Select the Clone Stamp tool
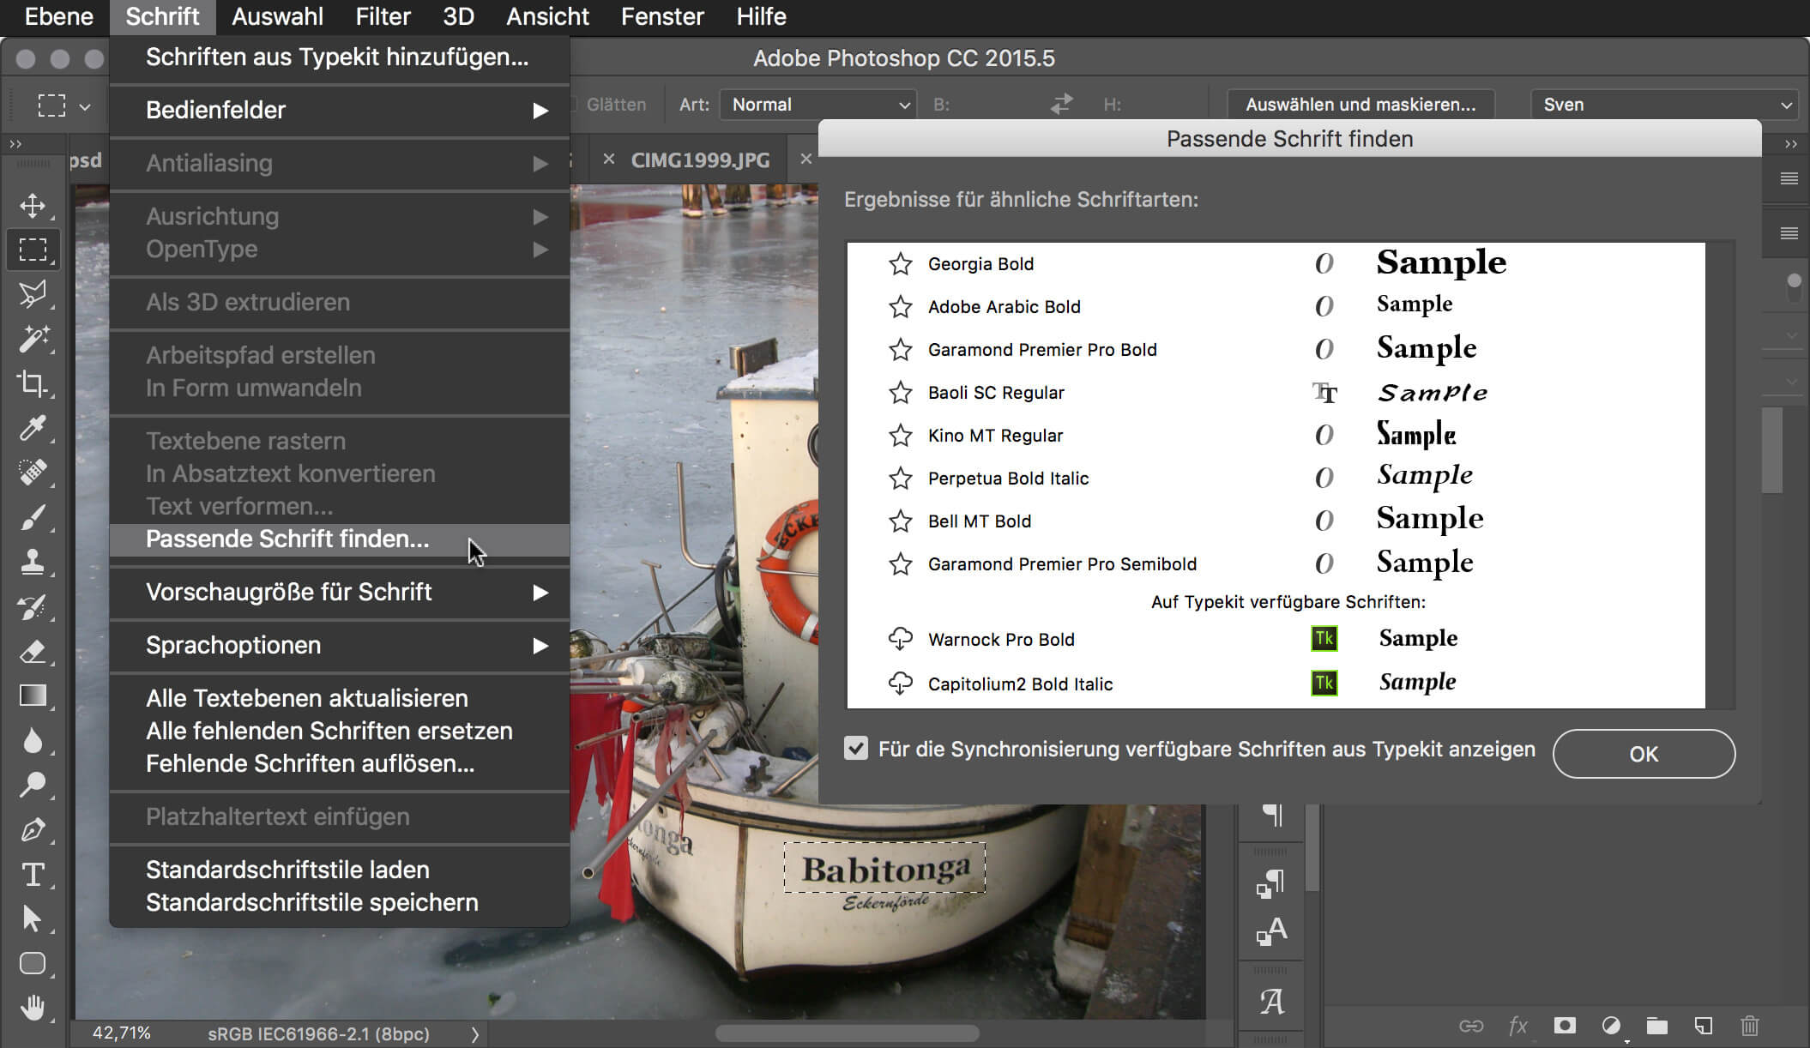Image resolution: width=1810 pixels, height=1048 pixels. tap(33, 562)
